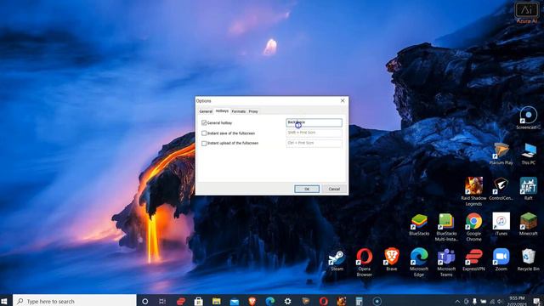Uncheck the General hotkey checkbox
Viewport: 544px width, 306px height.
(204, 122)
